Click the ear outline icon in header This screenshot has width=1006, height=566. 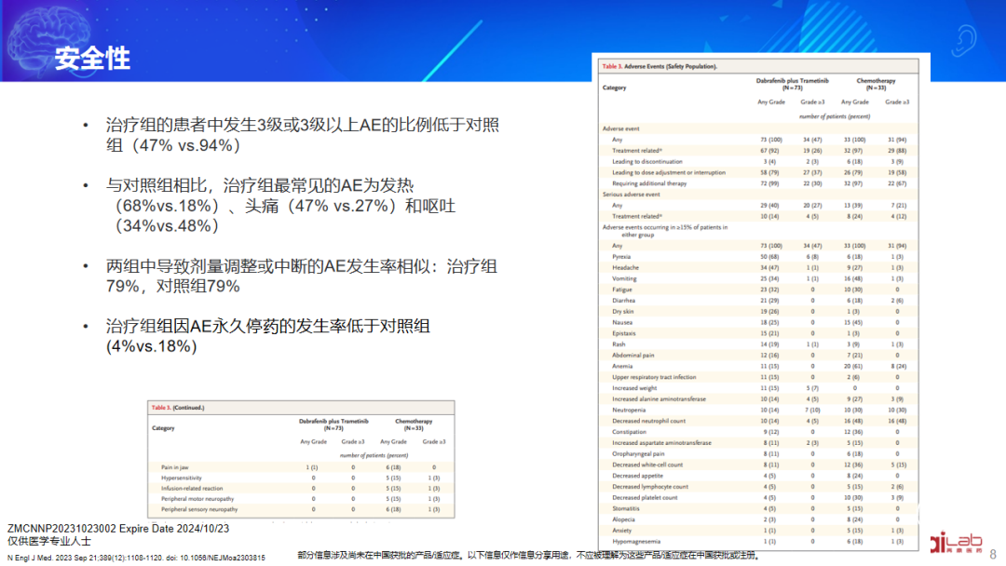point(962,40)
